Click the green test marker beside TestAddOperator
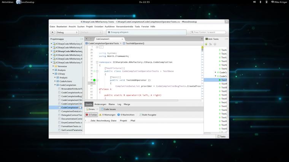 [x=94, y=80]
